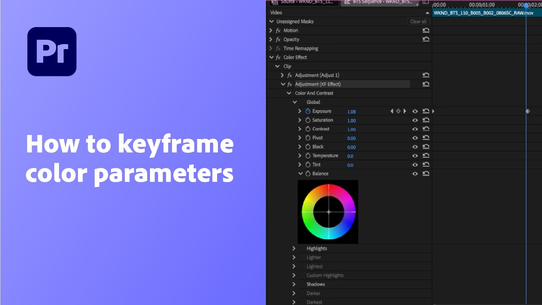Go to previous Exposure keyframe
542x305 pixels.
point(392,111)
